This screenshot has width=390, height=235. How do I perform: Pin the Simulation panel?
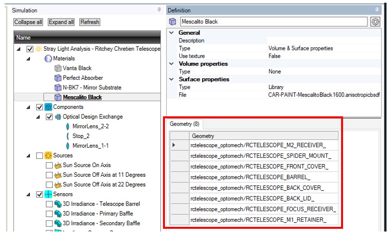coord(159,10)
